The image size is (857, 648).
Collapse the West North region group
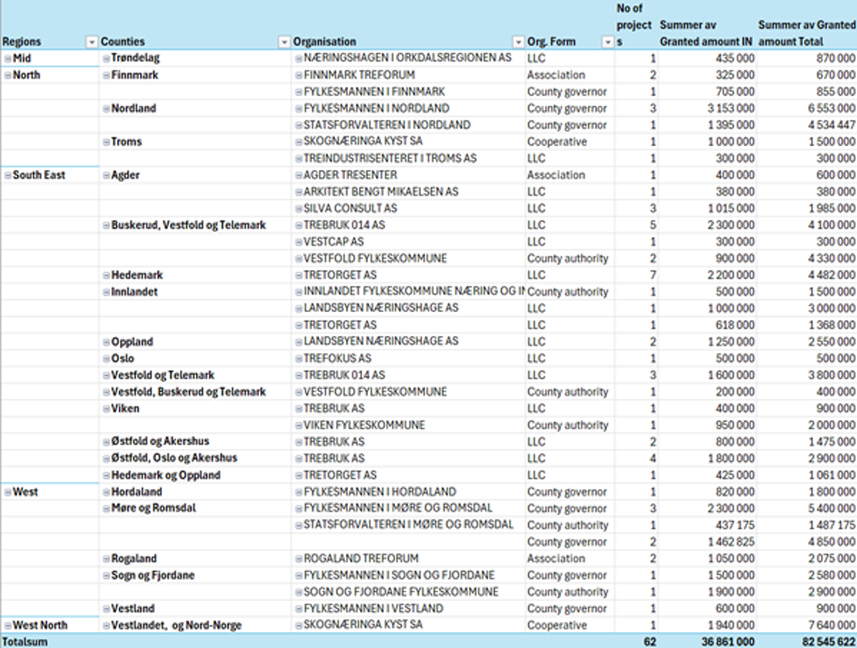click(x=8, y=625)
